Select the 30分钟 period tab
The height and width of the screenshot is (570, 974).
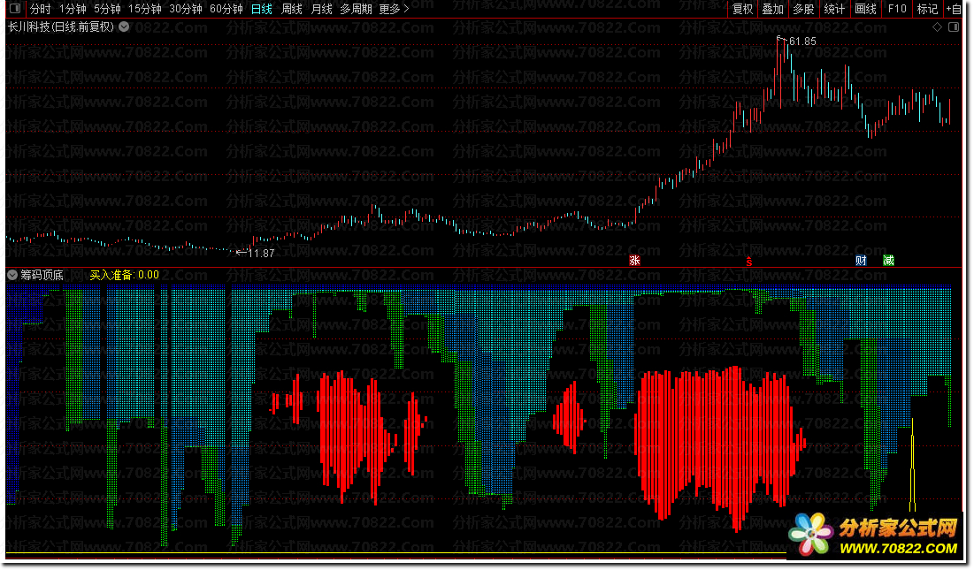point(186,9)
